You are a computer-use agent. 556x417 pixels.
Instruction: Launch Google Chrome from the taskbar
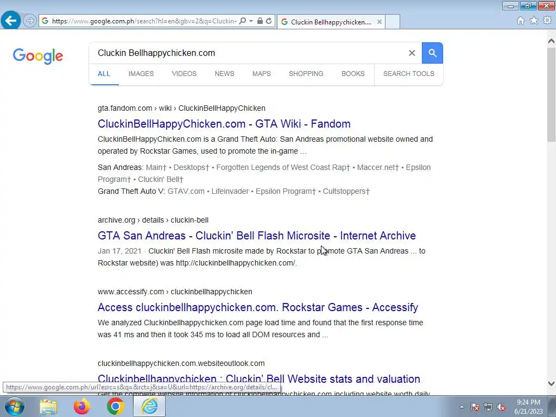point(115,407)
